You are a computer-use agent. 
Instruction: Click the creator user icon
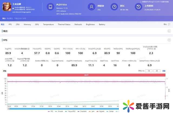[92, 7]
